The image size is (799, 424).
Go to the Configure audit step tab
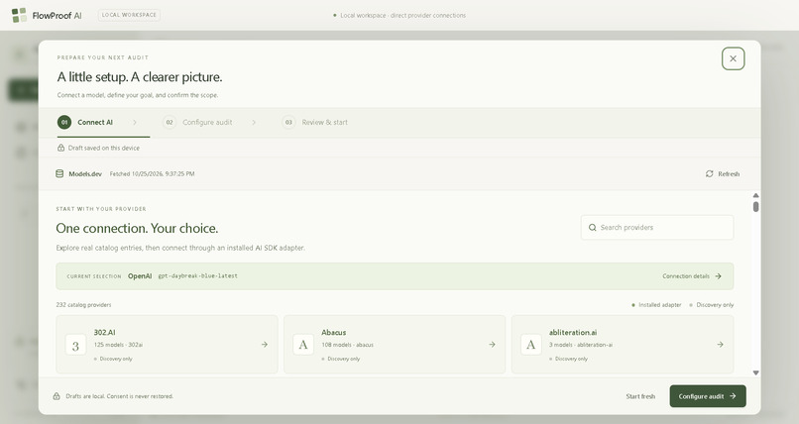coord(197,122)
